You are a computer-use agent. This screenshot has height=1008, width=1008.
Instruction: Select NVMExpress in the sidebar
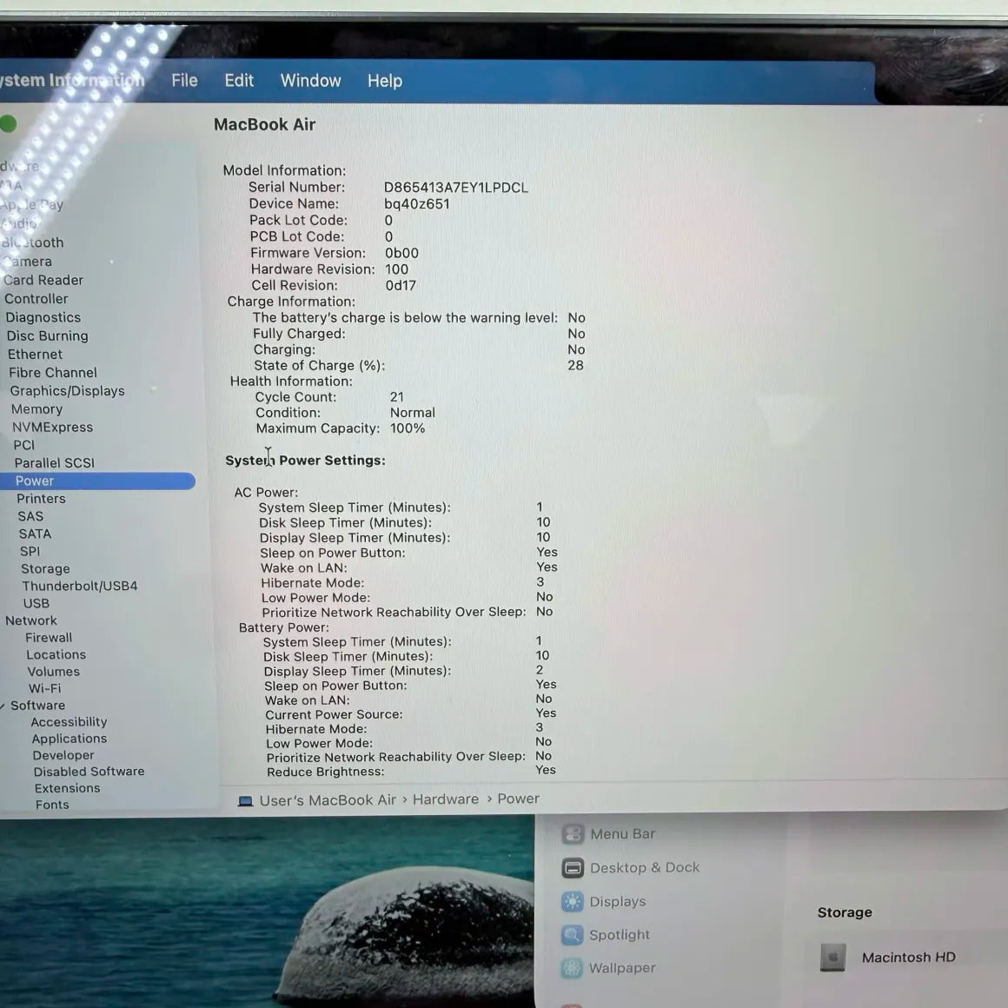click(53, 427)
